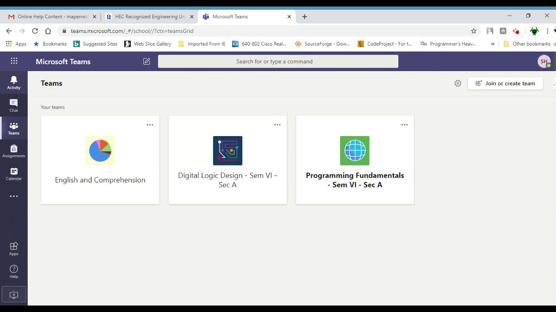This screenshot has width=556, height=312.
Task: Reload the current page
Action: (x=35, y=31)
